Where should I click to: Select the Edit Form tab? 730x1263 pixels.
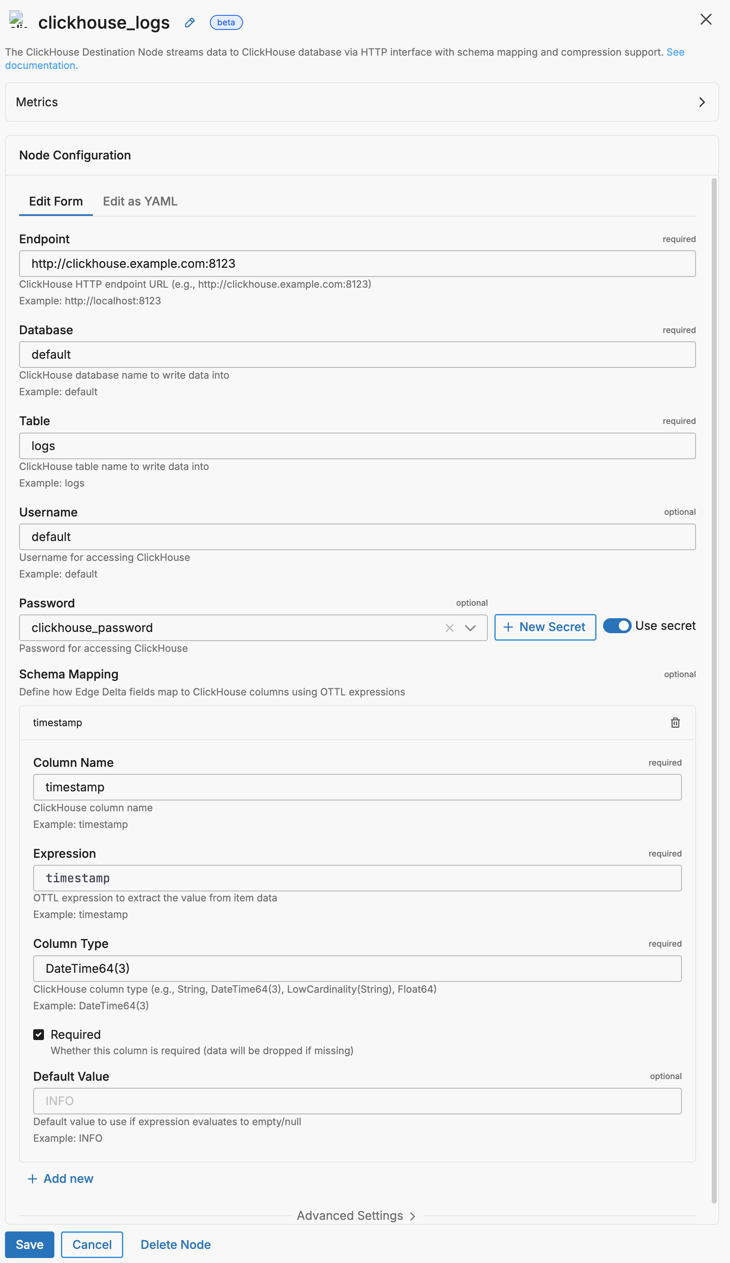56,201
